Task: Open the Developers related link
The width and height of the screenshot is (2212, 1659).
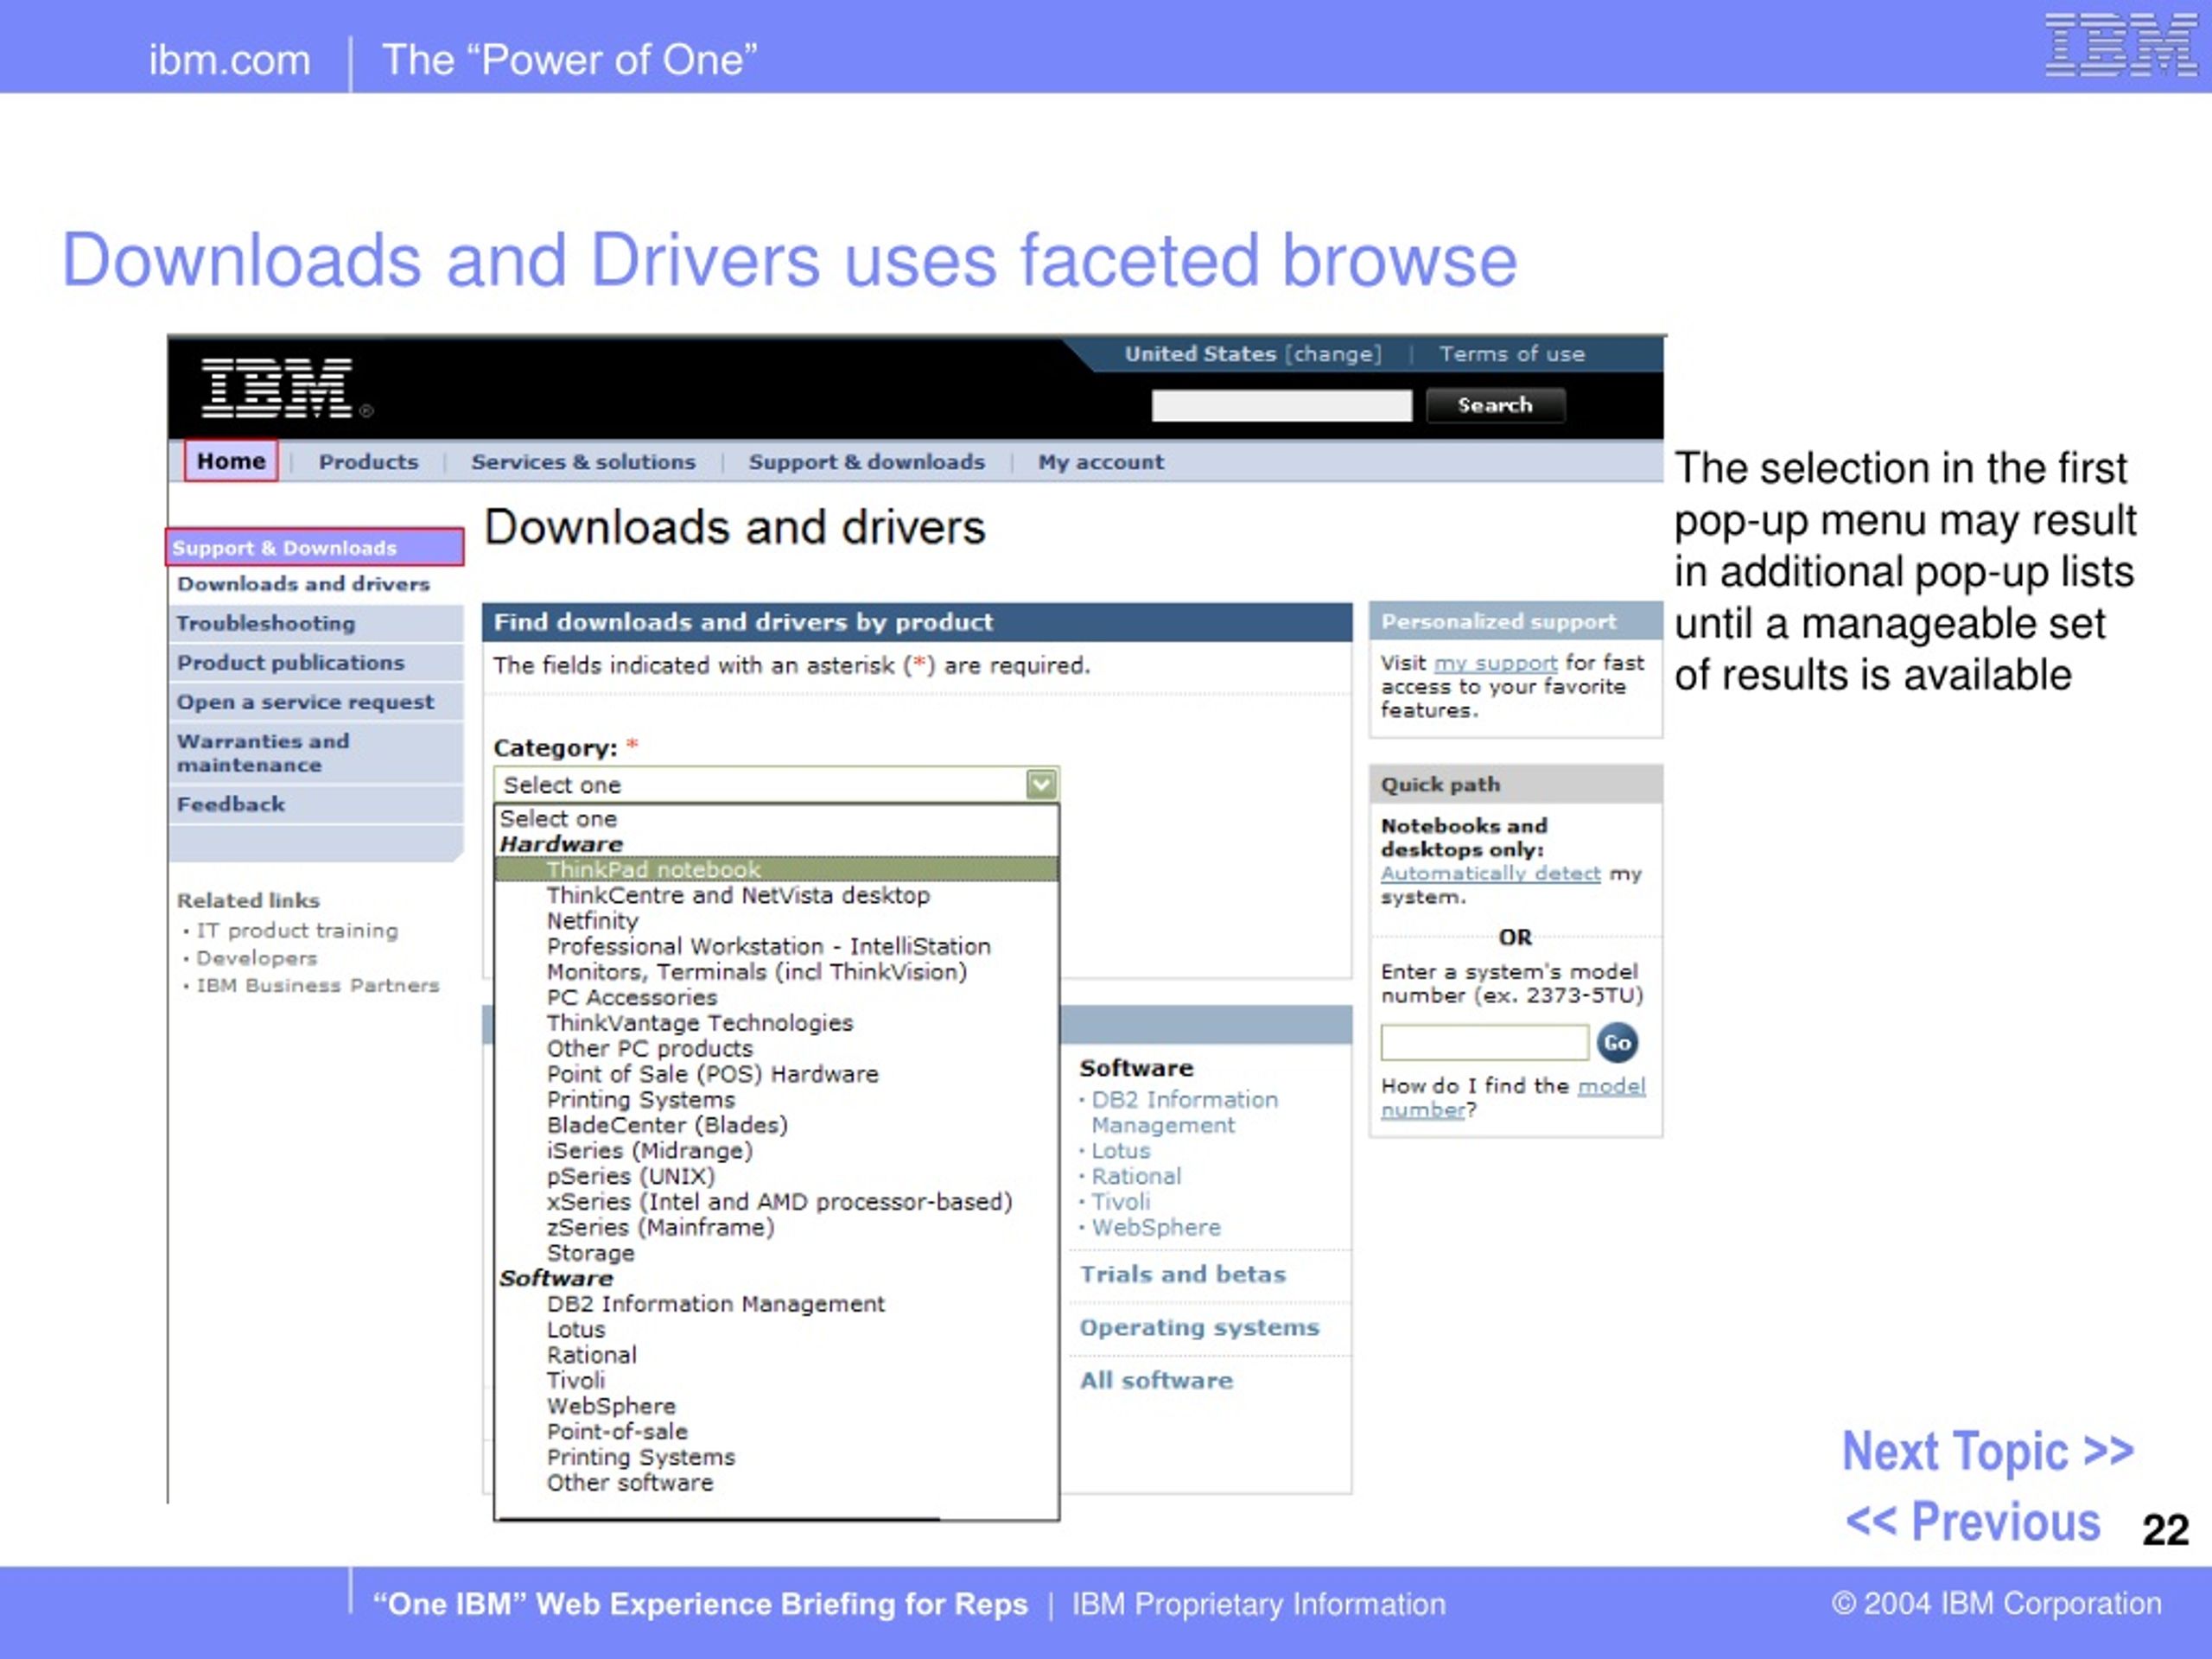Action: tap(256, 958)
